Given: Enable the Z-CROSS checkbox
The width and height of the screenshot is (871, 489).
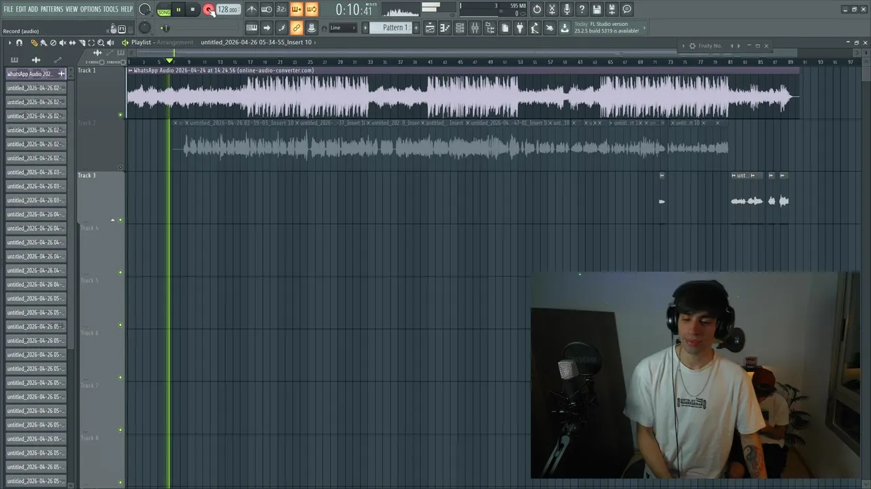Looking at the screenshot, I should (102, 62).
